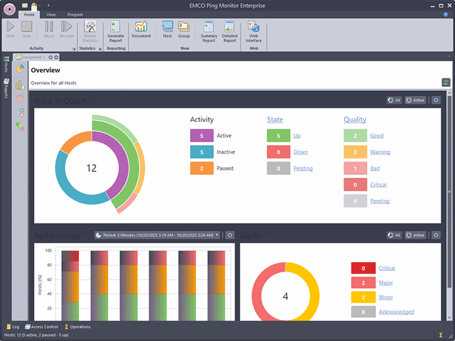Launch the Web Interface
Image resolution: width=455 pixels, height=341 pixels.
[253, 32]
